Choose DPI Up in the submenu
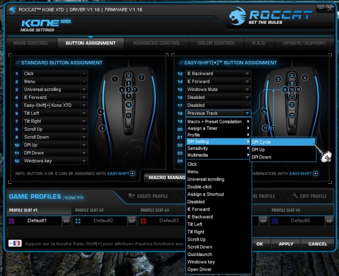Screen dimensions: 339x276 (283, 150)
